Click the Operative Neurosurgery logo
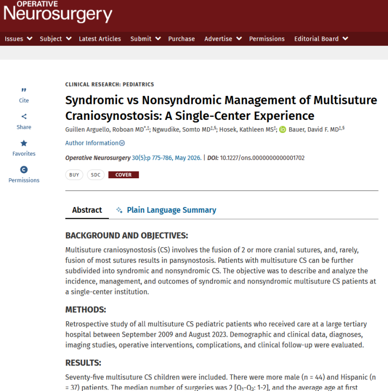 point(58,11)
